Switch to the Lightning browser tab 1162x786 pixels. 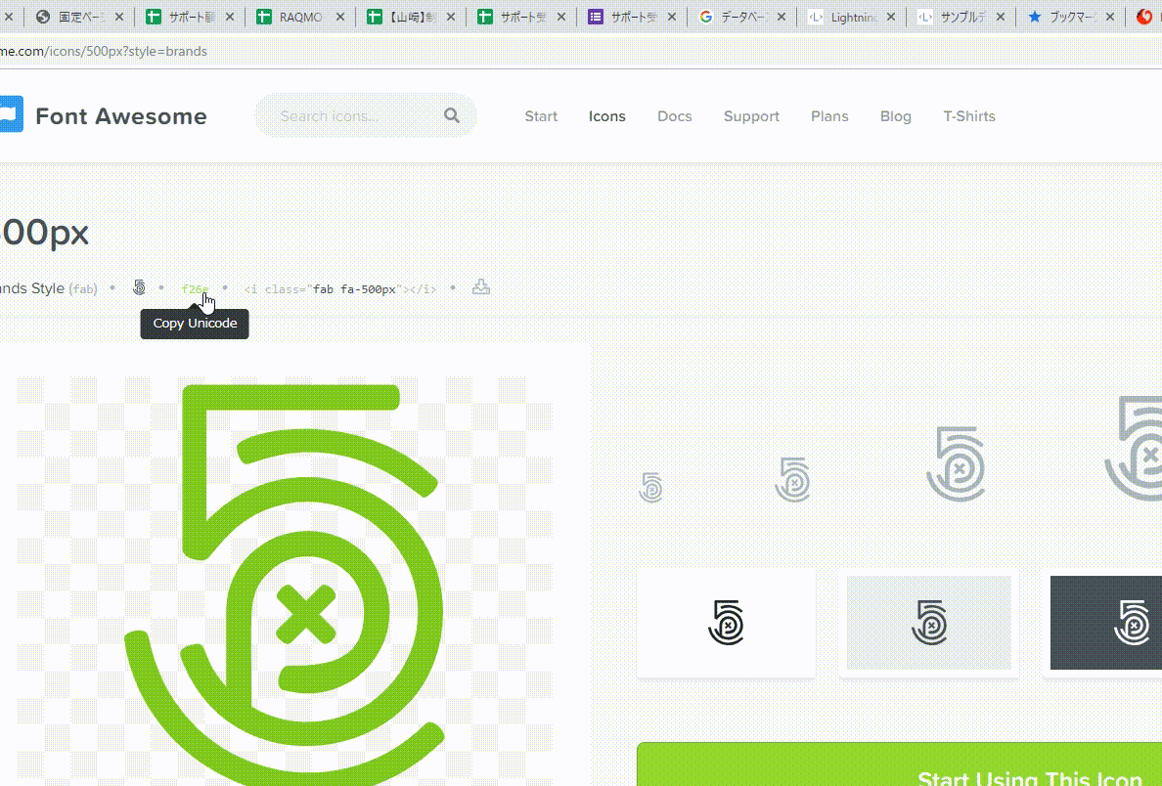click(x=852, y=17)
